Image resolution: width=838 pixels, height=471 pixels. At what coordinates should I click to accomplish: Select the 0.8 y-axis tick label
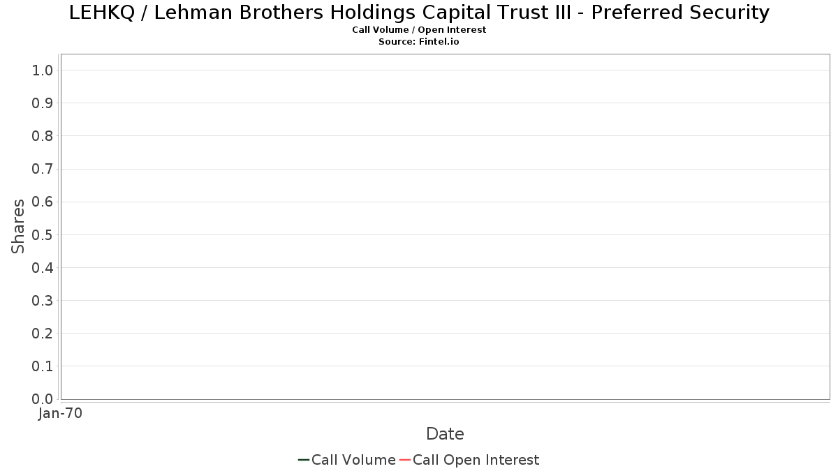point(43,136)
